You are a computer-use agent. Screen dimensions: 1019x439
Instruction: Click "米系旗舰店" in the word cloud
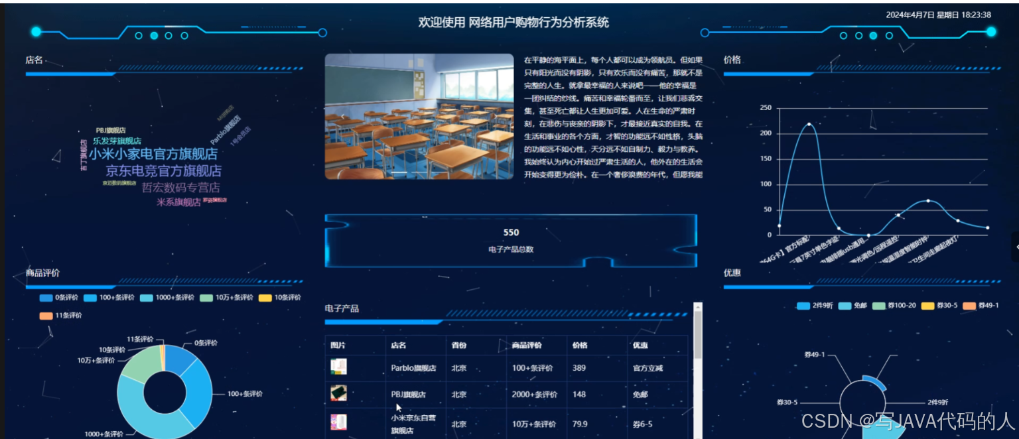(178, 202)
